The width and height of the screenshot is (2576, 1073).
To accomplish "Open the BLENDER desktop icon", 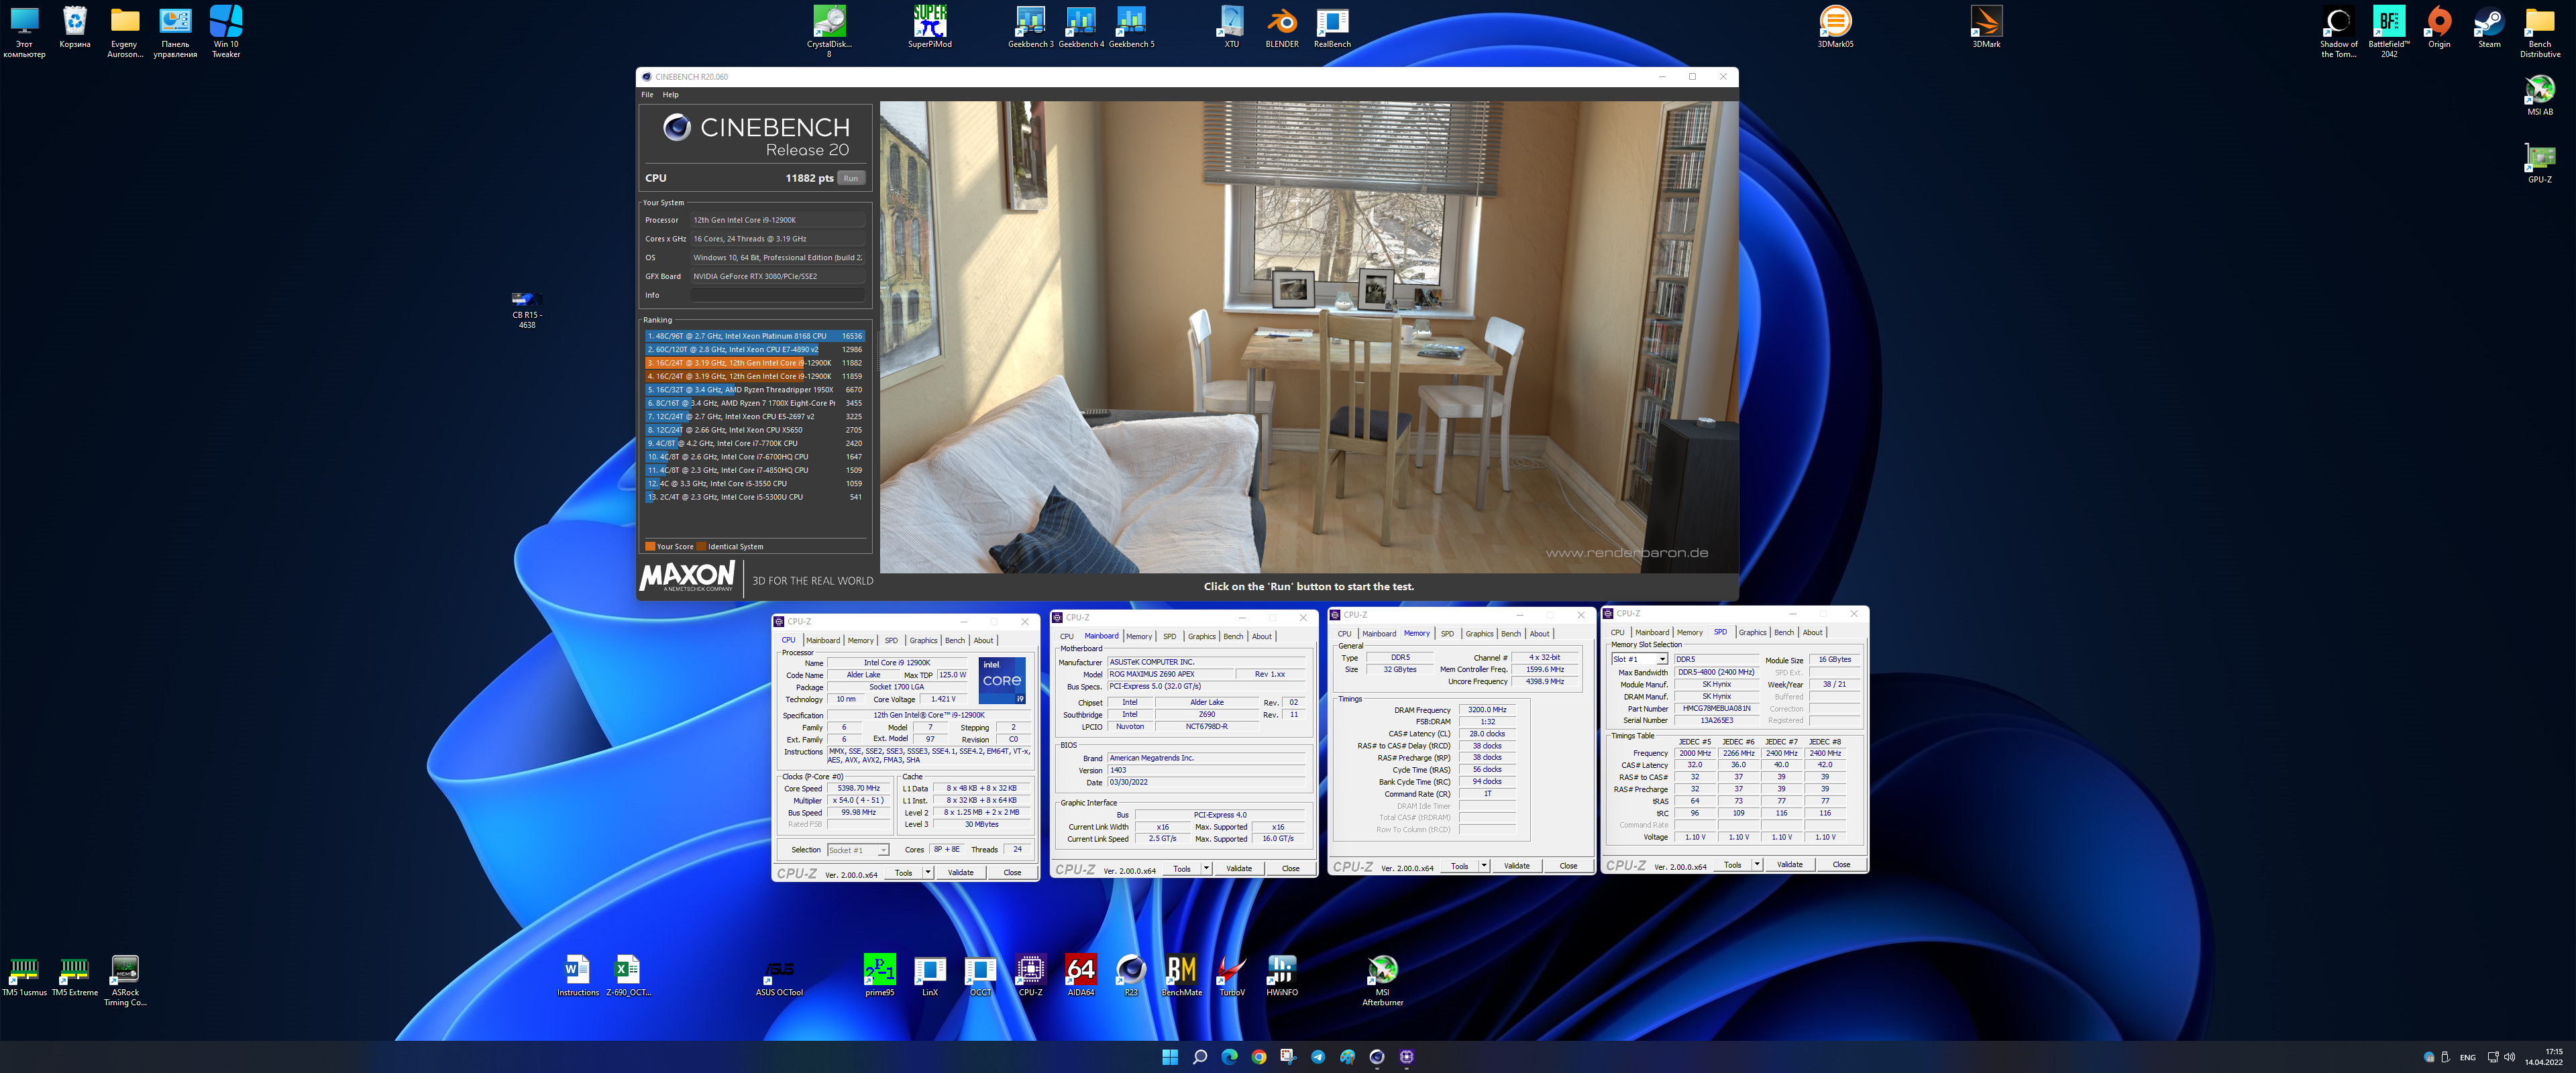I will pyautogui.click(x=1281, y=27).
